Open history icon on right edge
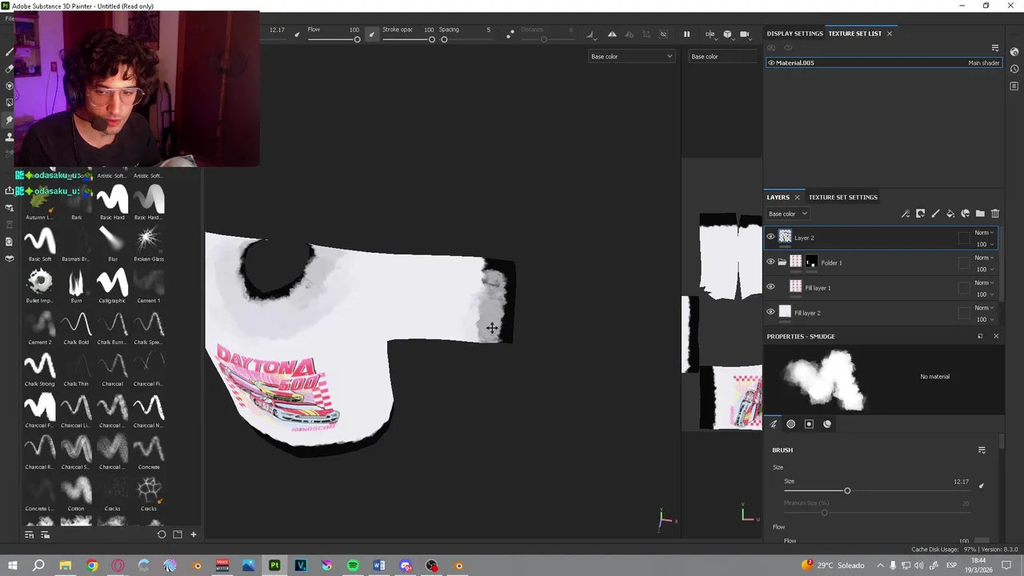This screenshot has width=1024, height=576. [x=1014, y=69]
